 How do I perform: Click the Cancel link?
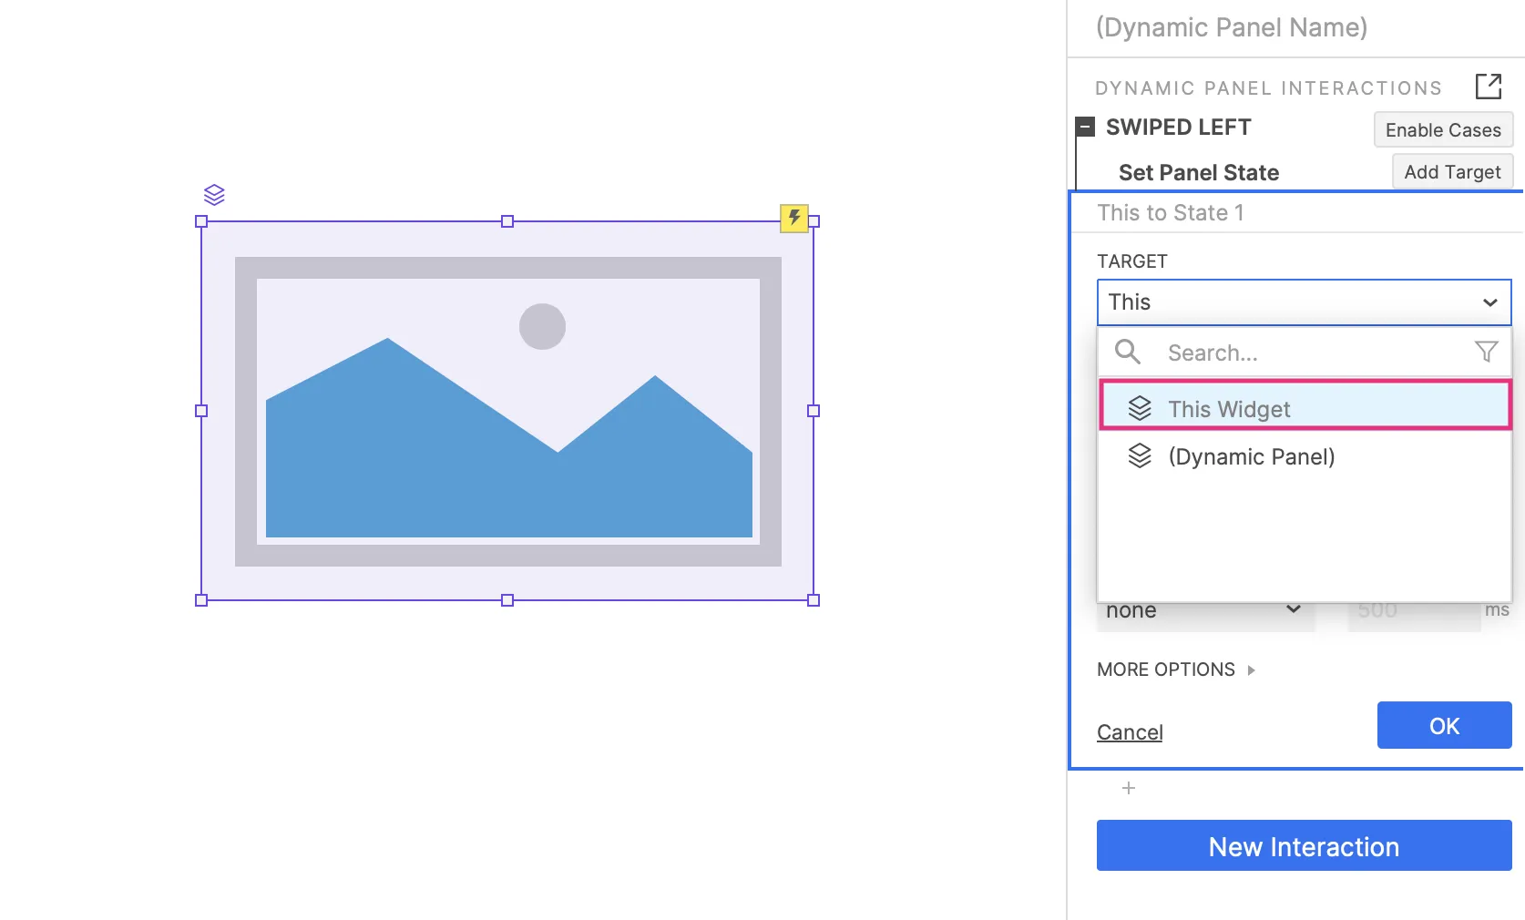[x=1130, y=732]
